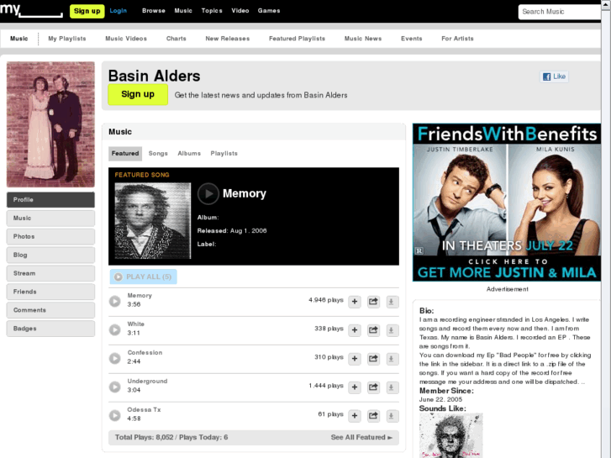The height and width of the screenshot is (458, 611).
Task: Add Odessa Tx track with plus icon
Action: point(355,415)
